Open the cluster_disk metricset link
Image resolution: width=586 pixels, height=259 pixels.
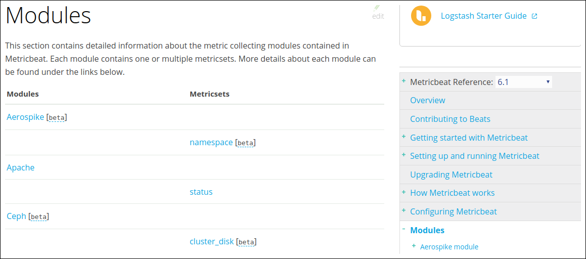click(x=212, y=242)
